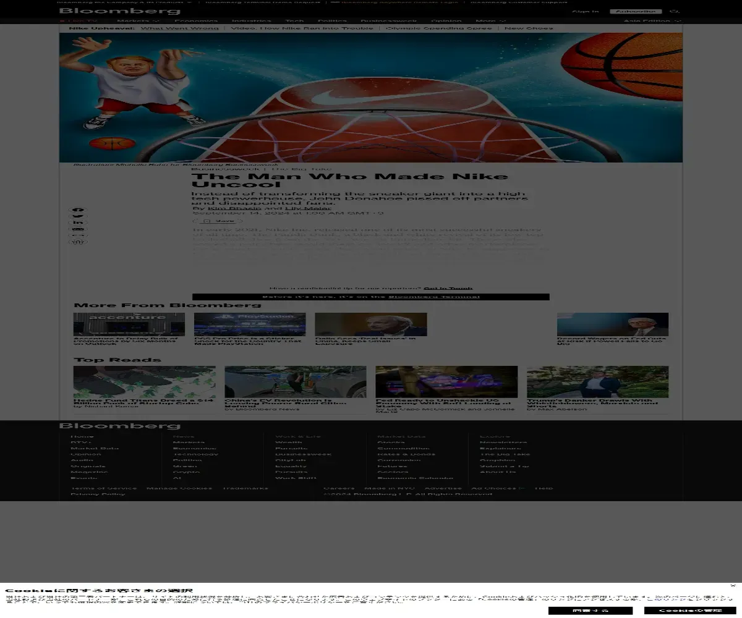Screen dimensions: 742x618
Task: Click the Sign In link
Action: [585, 12]
